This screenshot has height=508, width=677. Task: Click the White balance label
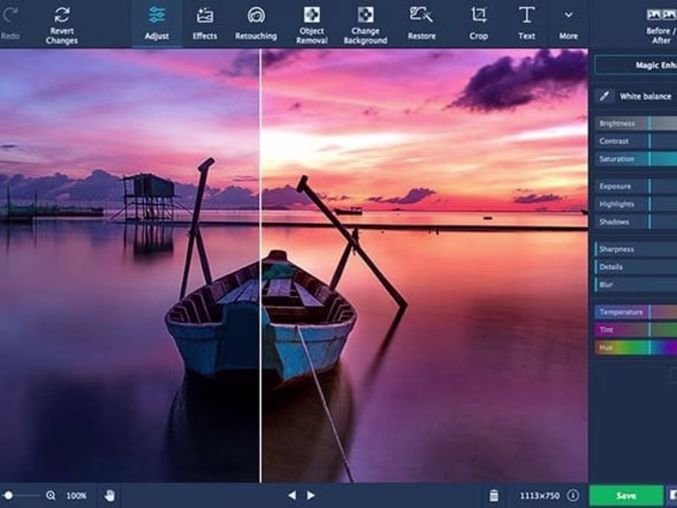click(645, 97)
